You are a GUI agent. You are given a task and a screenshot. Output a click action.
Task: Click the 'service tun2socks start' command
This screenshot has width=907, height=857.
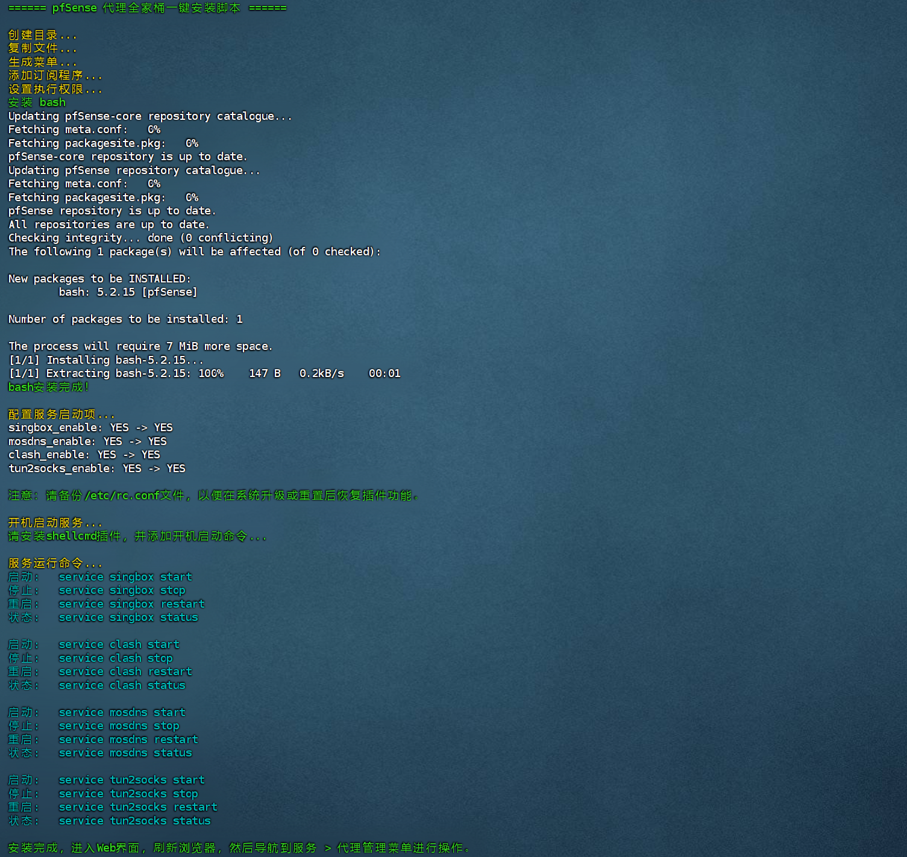131,780
